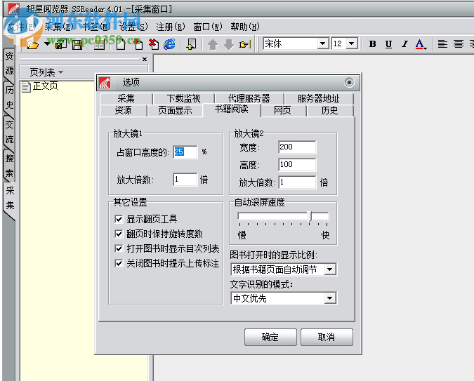This screenshot has width=474, height=381.
Task: Open the 采集 vertical sidebar tab
Action: click(x=10, y=199)
